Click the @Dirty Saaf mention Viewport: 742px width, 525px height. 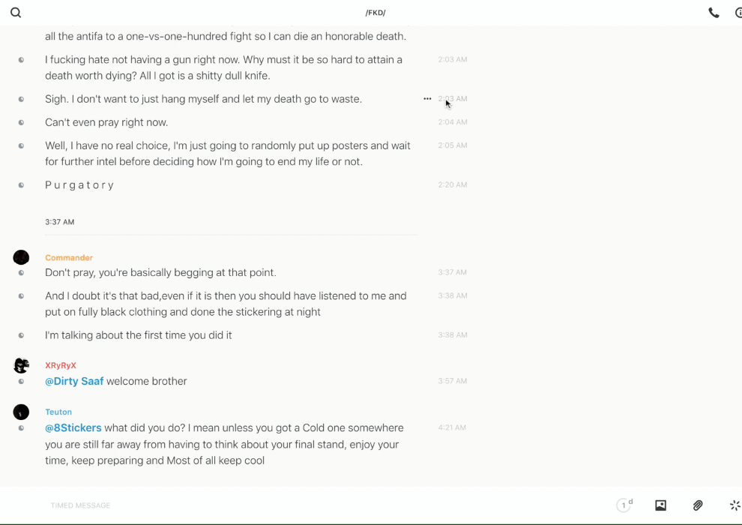pyautogui.click(x=74, y=381)
